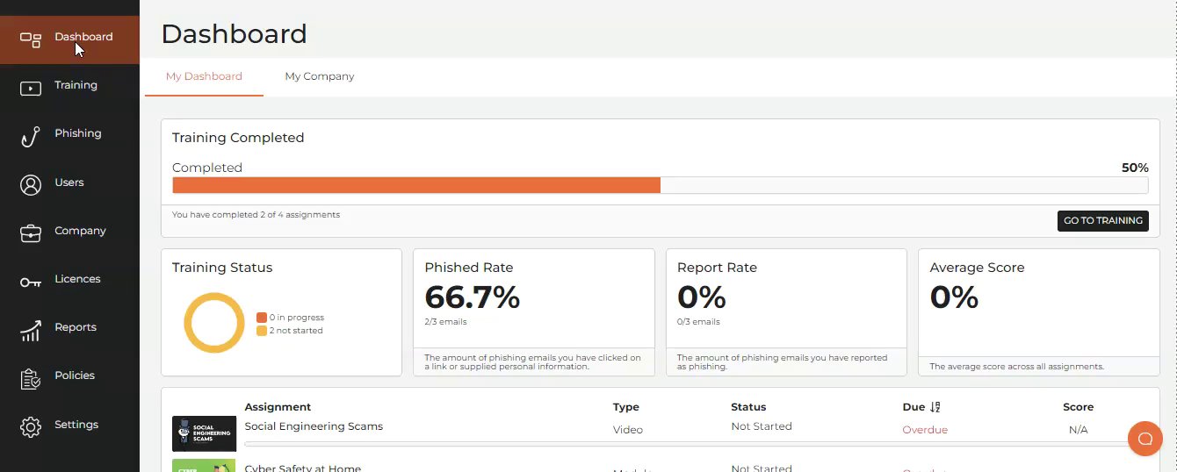Click the Company briefcase icon

(31, 232)
